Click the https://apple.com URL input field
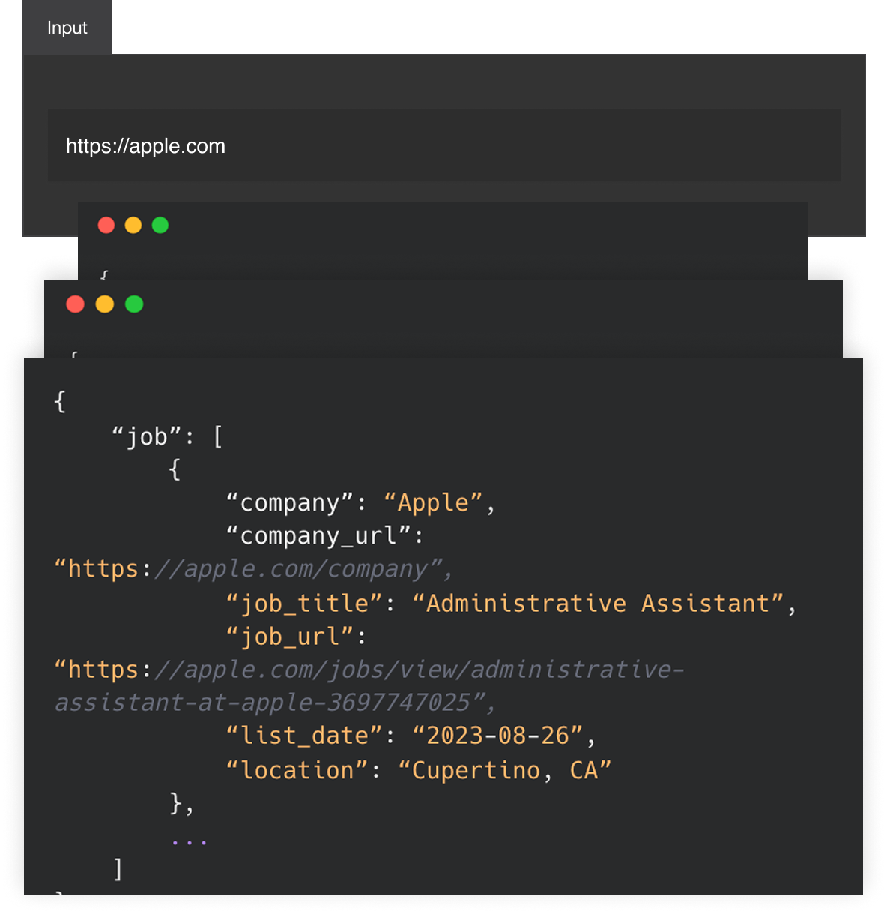Image resolution: width=887 pixels, height=914 pixels. 443,146
